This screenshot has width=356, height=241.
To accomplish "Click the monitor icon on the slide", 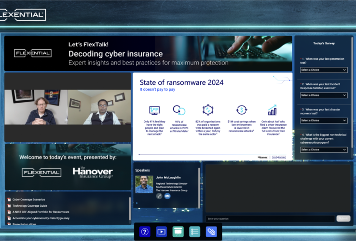I will coord(154,110).
